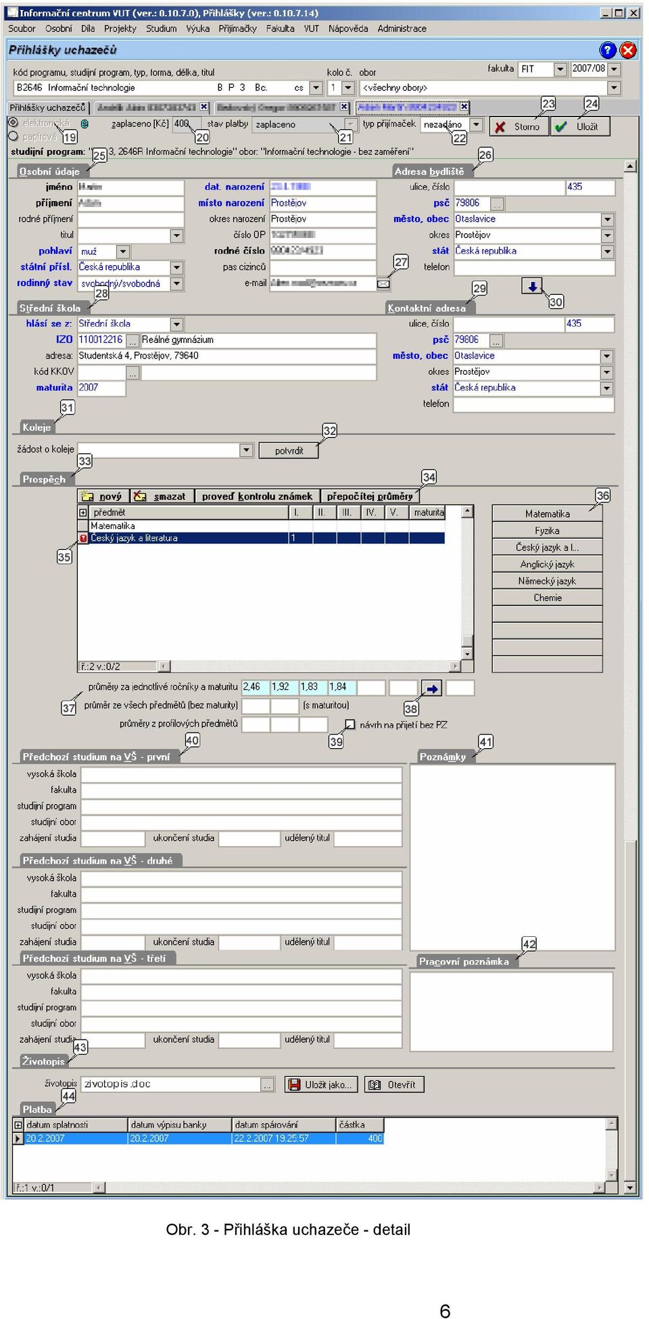This screenshot has width=649, height=1319.
Task: Click the grades grid scroll up arrow
Action: pyautogui.click(x=467, y=512)
